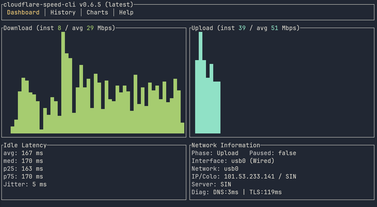Click the Server: SIN line
This screenshot has width=377, height=207.
click(211, 184)
